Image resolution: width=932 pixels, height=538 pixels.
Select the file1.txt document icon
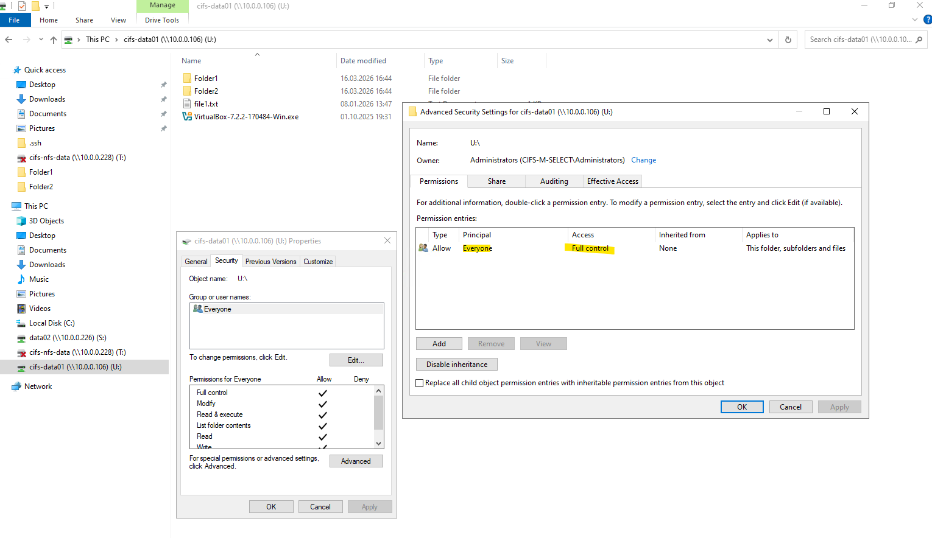coord(188,104)
